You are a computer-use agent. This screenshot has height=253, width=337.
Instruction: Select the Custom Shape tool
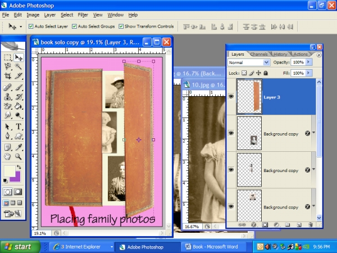19,135
